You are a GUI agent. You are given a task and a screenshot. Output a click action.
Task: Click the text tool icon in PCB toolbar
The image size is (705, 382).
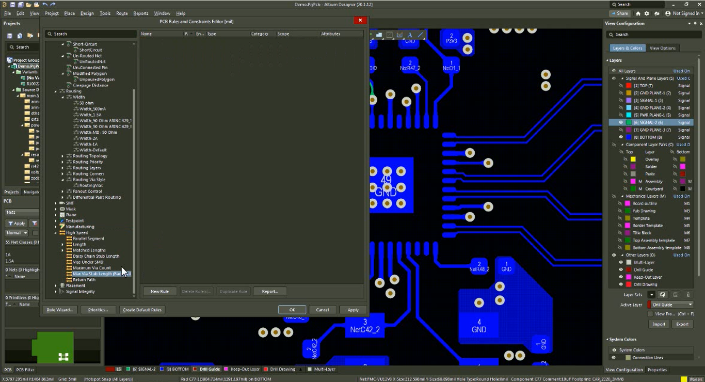pos(410,35)
